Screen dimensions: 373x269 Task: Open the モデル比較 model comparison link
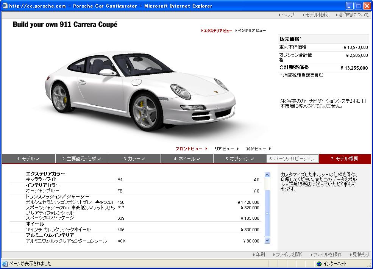pyautogui.click(x=315, y=15)
